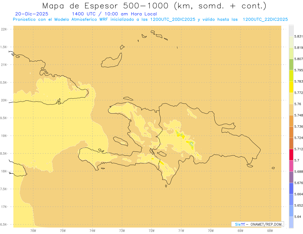303x234 pixels.
Task: Pick the green swatch between 5.795 and 5.807
Action: point(291,64)
